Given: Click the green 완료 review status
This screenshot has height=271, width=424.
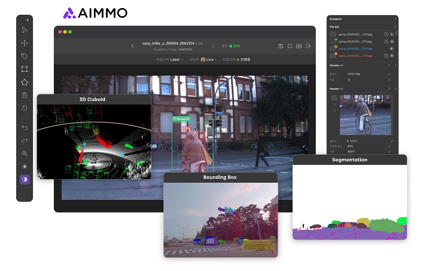Looking at the screenshot, I should 235,46.
